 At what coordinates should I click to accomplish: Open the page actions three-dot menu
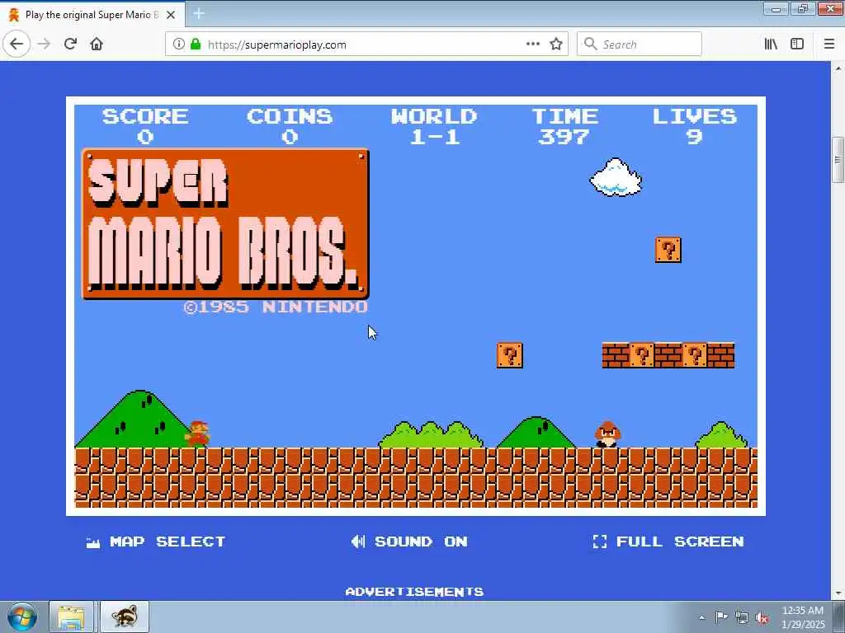pyautogui.click(x=533, y=45)
